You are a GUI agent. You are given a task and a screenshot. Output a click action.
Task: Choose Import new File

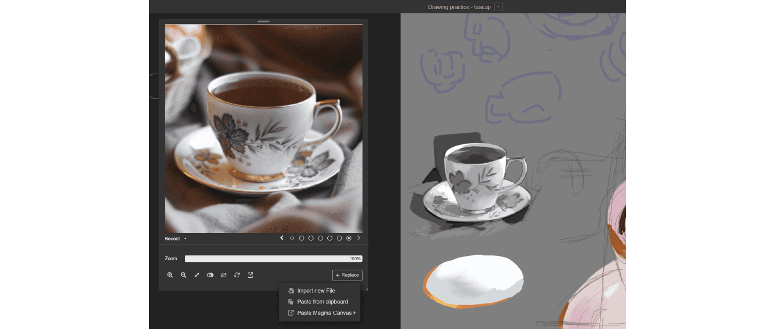[x=316, y=291]
